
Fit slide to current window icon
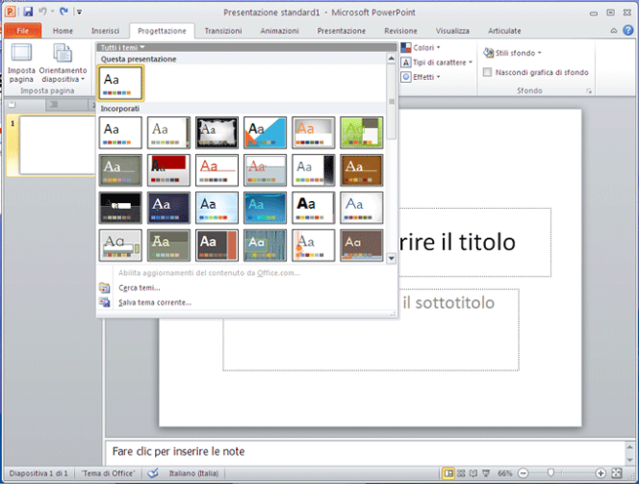coord(617,473)
